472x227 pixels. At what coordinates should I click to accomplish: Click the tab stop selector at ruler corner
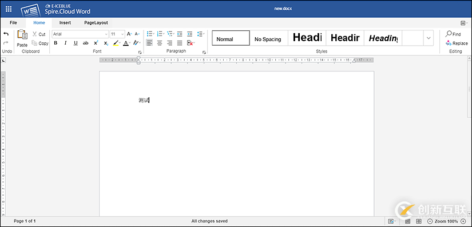pos(3,61)
